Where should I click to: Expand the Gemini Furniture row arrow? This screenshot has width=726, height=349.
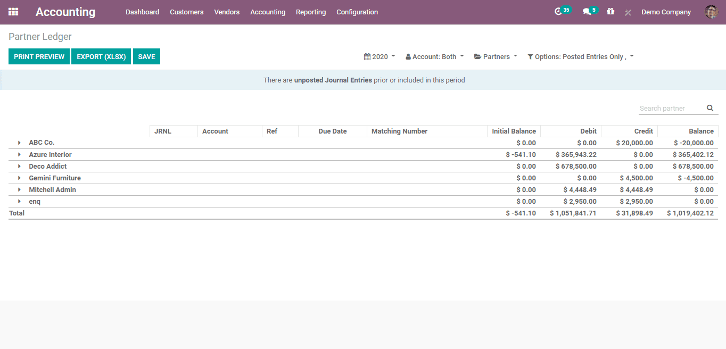coord(19,178)
